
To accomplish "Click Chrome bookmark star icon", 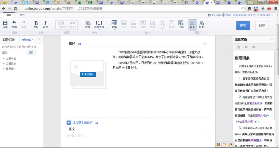I will [243, 9].
